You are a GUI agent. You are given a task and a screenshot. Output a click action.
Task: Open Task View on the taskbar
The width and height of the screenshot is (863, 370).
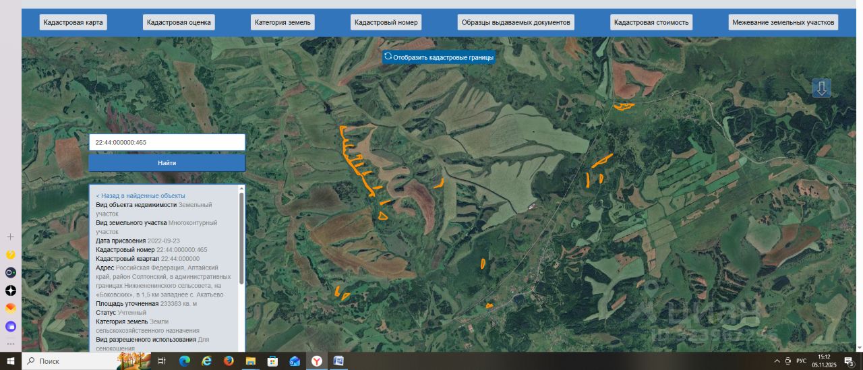162,361
